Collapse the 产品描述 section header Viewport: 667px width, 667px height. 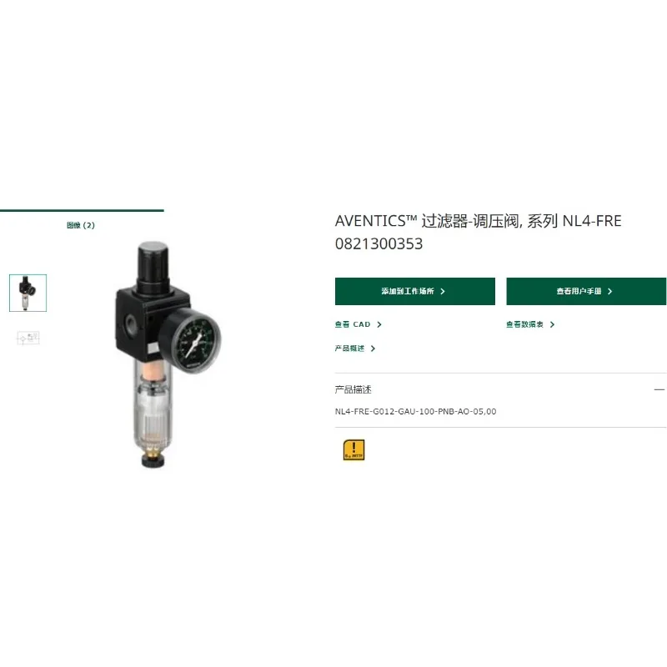pos(500,389)
